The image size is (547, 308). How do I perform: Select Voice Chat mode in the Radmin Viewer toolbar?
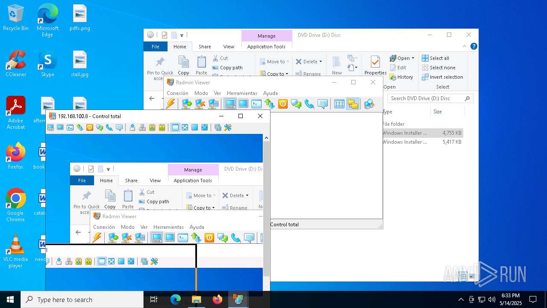click(309, 104)
